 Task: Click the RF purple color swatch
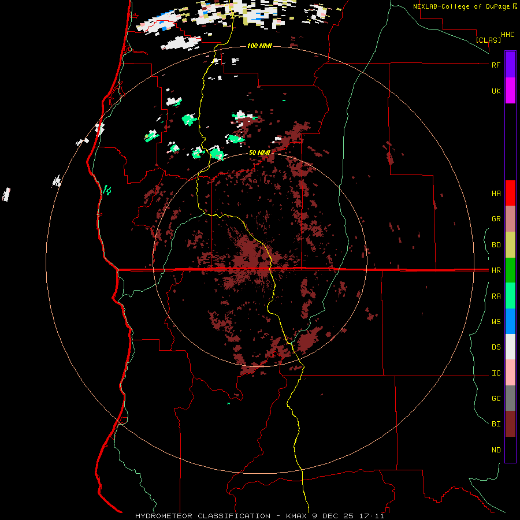pyautogui.click(x=510, y=65)
